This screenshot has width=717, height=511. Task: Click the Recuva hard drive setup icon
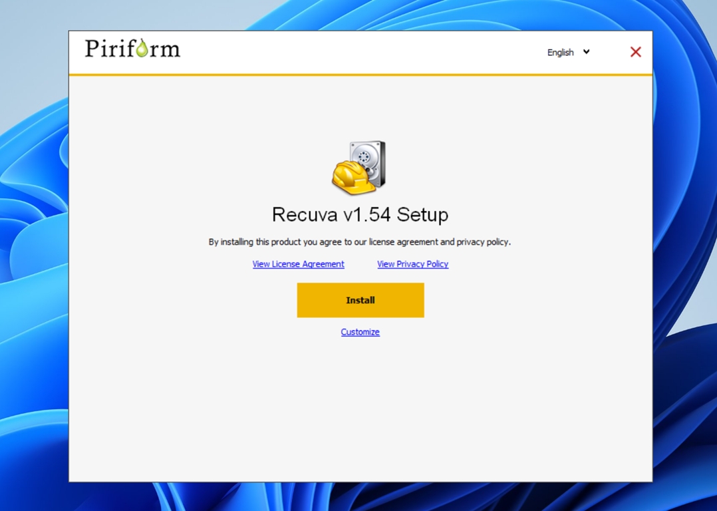360,166
